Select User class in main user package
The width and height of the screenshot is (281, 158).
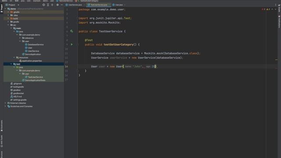click(x=30, y=48)
